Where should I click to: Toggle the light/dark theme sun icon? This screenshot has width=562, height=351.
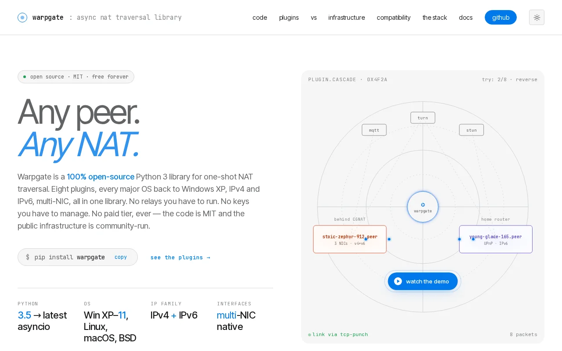coord(537,18)
